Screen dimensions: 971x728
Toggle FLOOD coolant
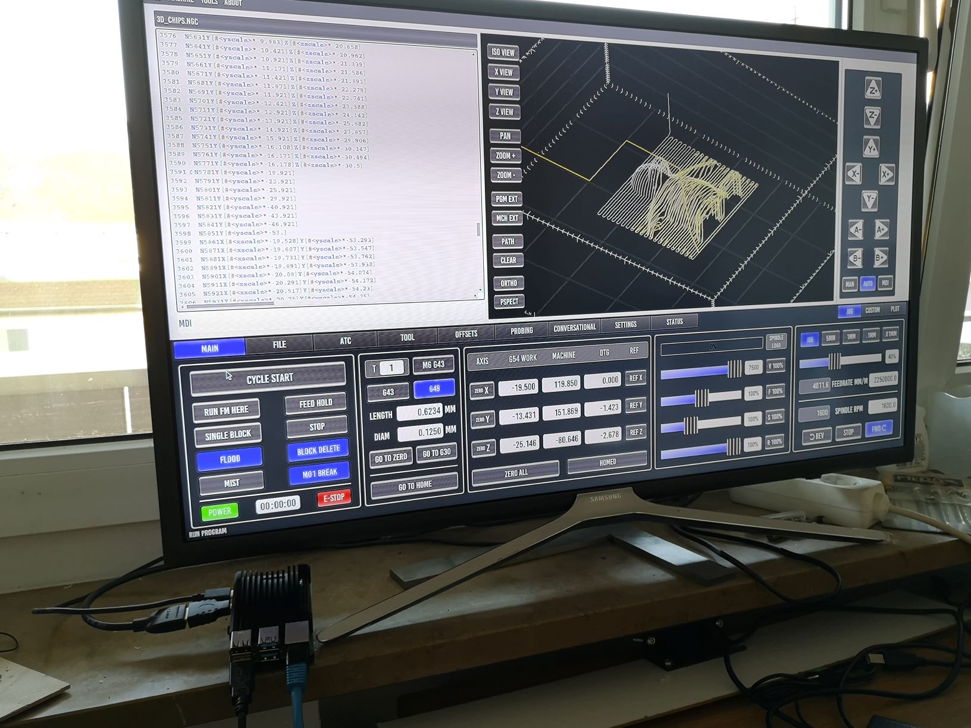pos(230,459)
